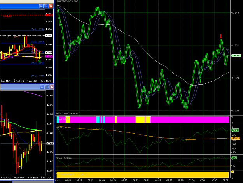Click the widest yellow block in Power Trend bar
The width and height of the screenshot is (243, 183).
[x=140, y=120]
